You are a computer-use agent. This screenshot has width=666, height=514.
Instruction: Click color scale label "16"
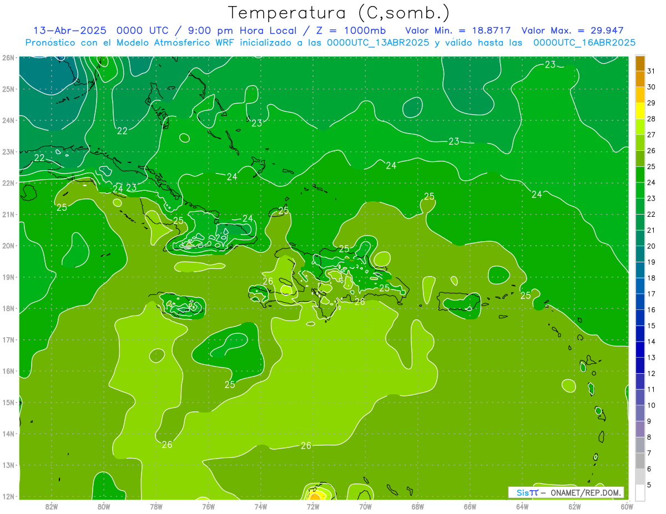click(x=652, y=310)
